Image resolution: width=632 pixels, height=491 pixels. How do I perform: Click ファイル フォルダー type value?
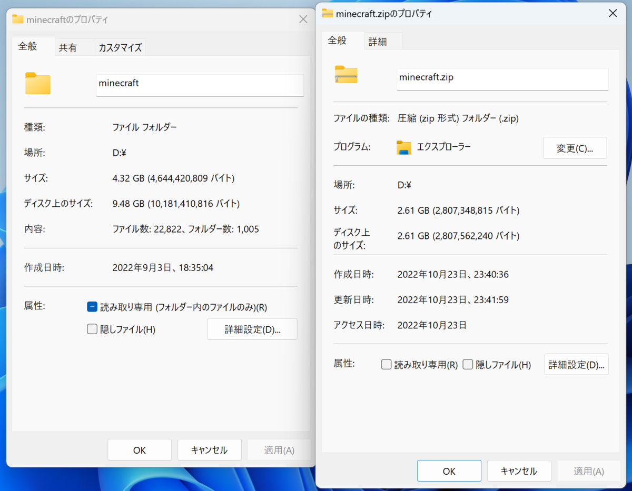pyautogui.click(x=145, y=127)
